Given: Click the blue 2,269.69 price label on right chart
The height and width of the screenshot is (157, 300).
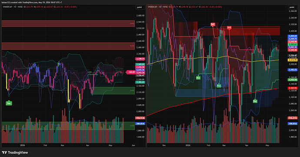Looking at the screenshot, I should click(293, 36).
